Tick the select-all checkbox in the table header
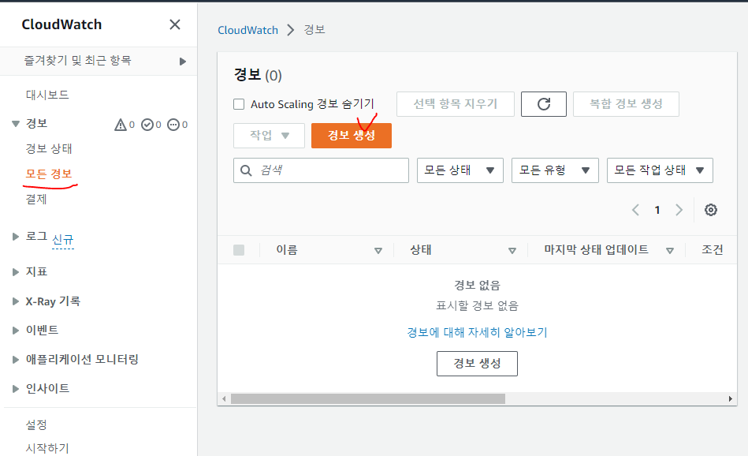The height and width of the screenshot is (456, 748). [x=239, y=250]
